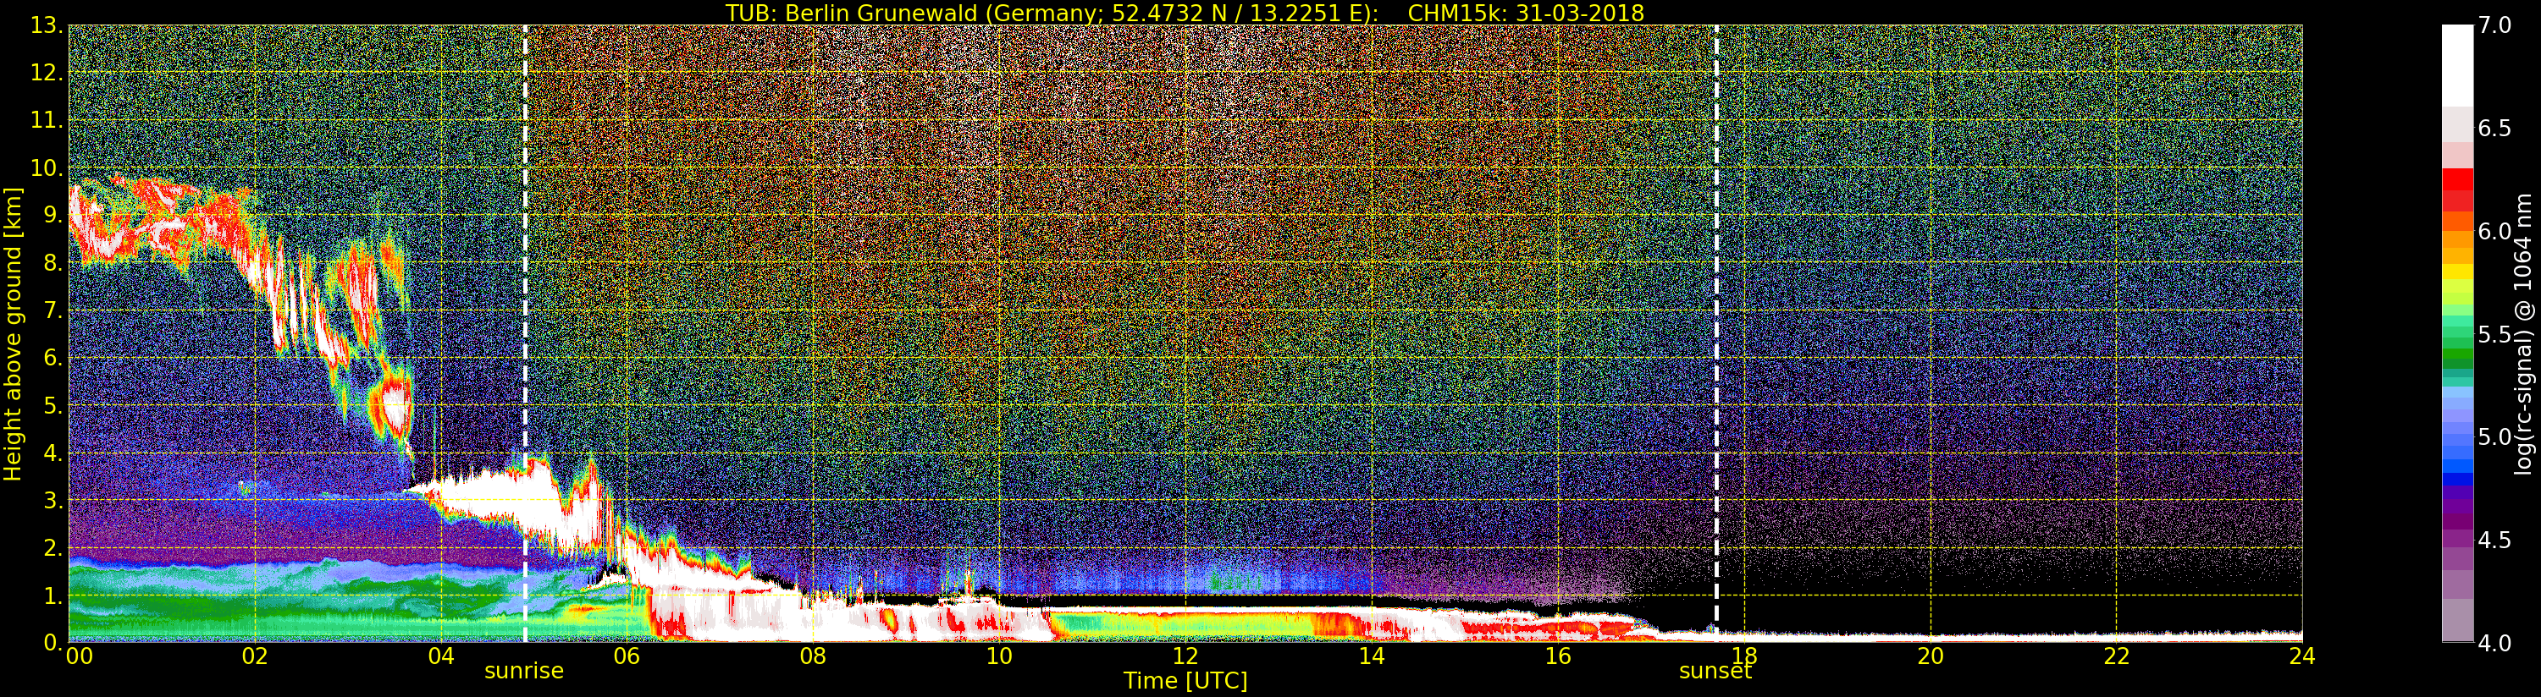Click the red band of the colorbar
This screenshot has width=2541, height=697.
2457,189
